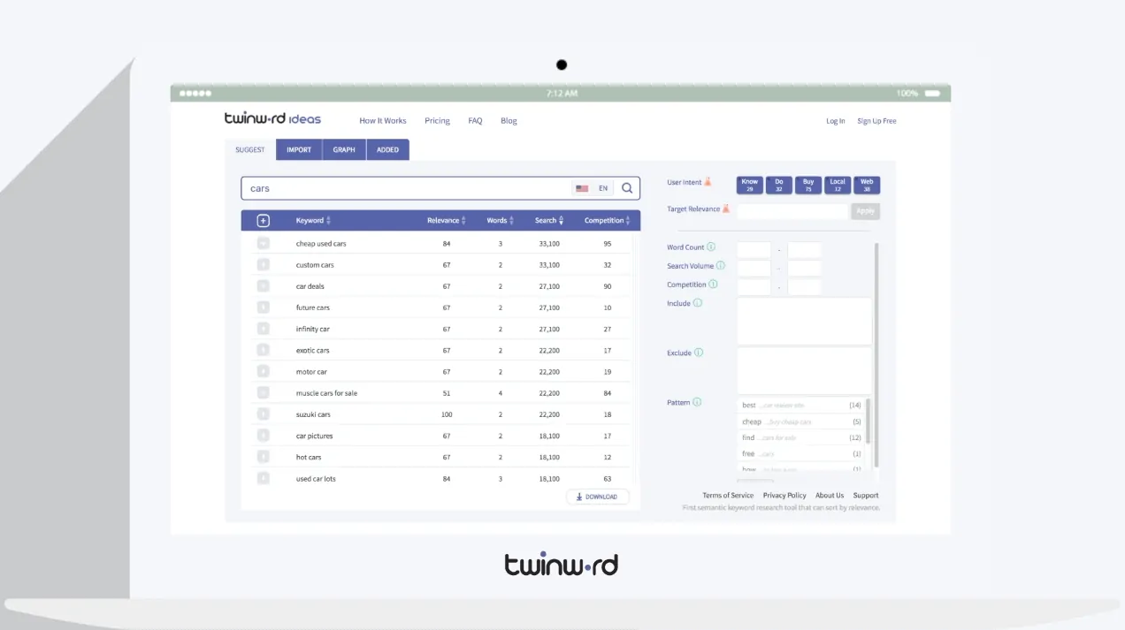Click the Exclude info icon
This screenshot has height=630, width=1125.
click(x=698, y=353)
